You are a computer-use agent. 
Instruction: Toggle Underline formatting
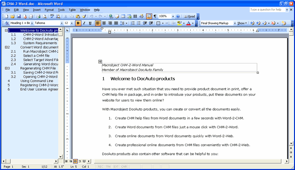pos(90,23)
